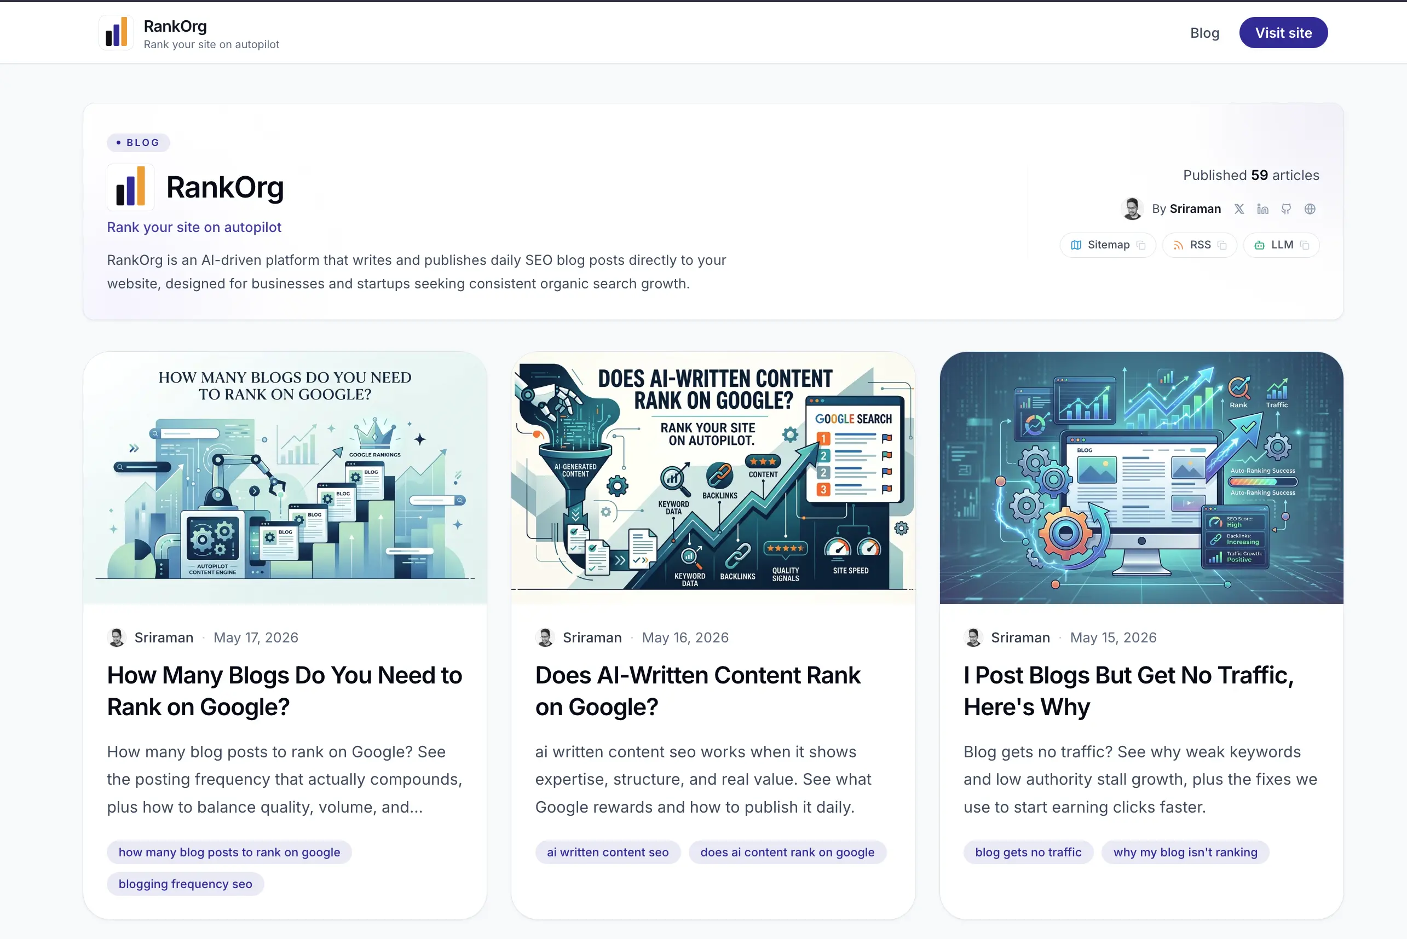Select the 'how many blog posts to rank on google' tag
This screenshot has height=939, width=1407.
click(229, 852)
